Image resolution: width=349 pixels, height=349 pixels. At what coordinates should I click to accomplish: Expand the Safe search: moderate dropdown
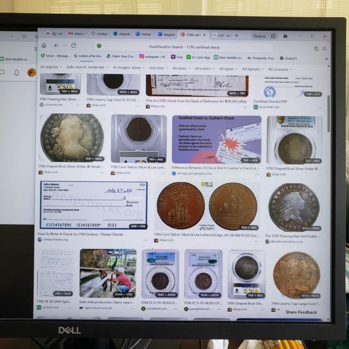[87, 67]
